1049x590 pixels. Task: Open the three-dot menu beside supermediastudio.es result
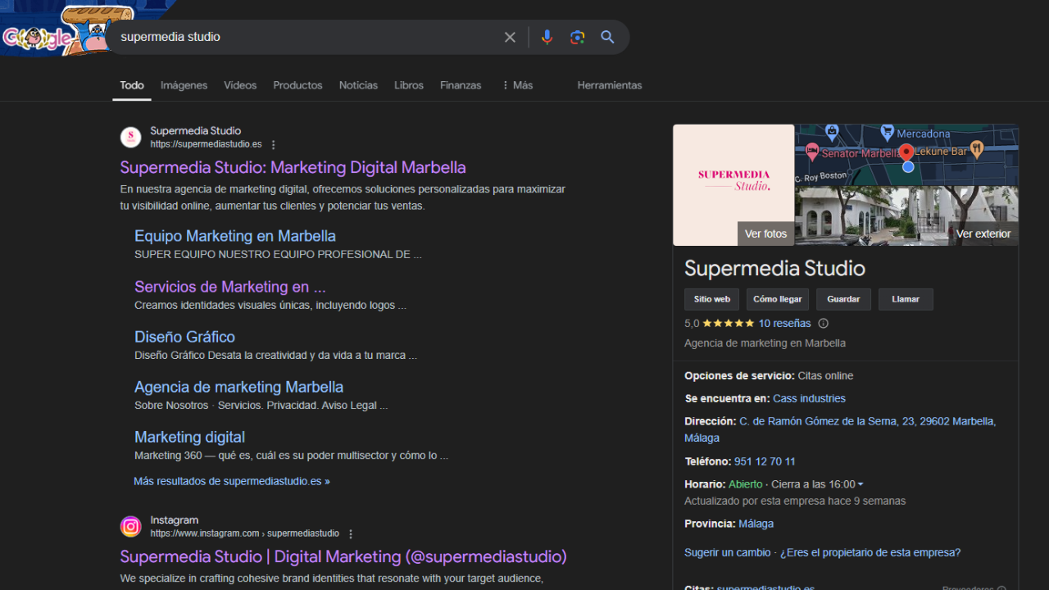click(274, 145)
